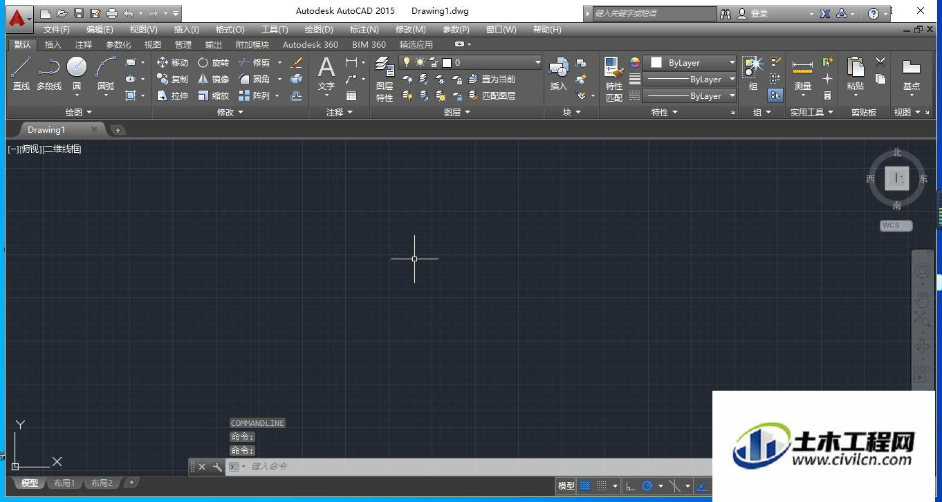This screenshot has width=942, height=502.
Task: Expand the 实用工具 panel
Action: pos(812,112)
